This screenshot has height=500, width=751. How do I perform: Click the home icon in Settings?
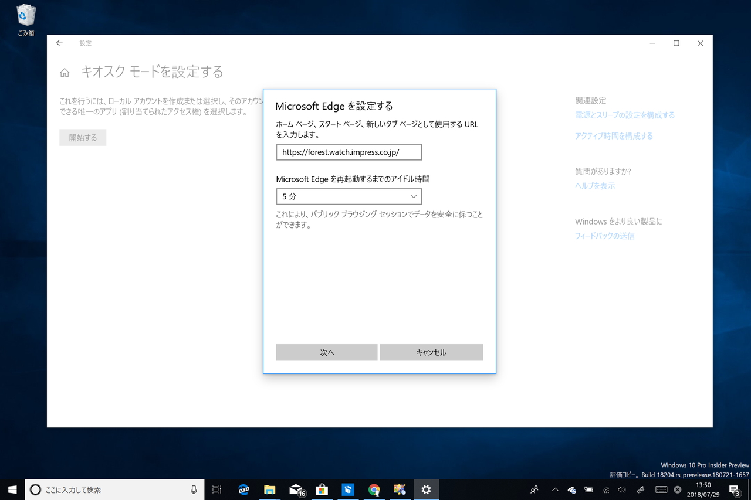coord(64,72)
